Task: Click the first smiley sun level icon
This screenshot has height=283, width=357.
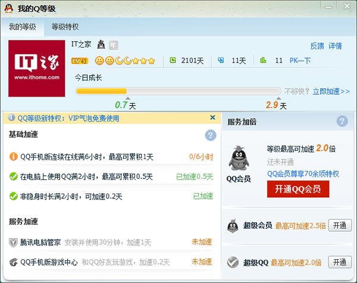Action: pos(99,61)
